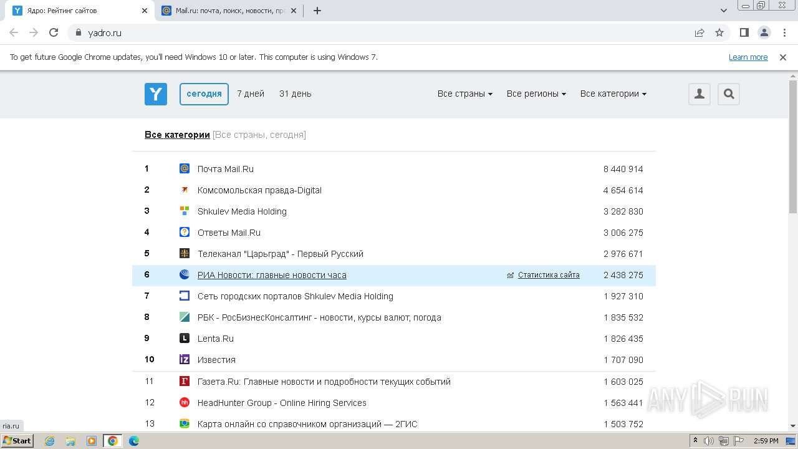
Task: Open Windows Explorer folder from the taskbar
Action: 70,441
